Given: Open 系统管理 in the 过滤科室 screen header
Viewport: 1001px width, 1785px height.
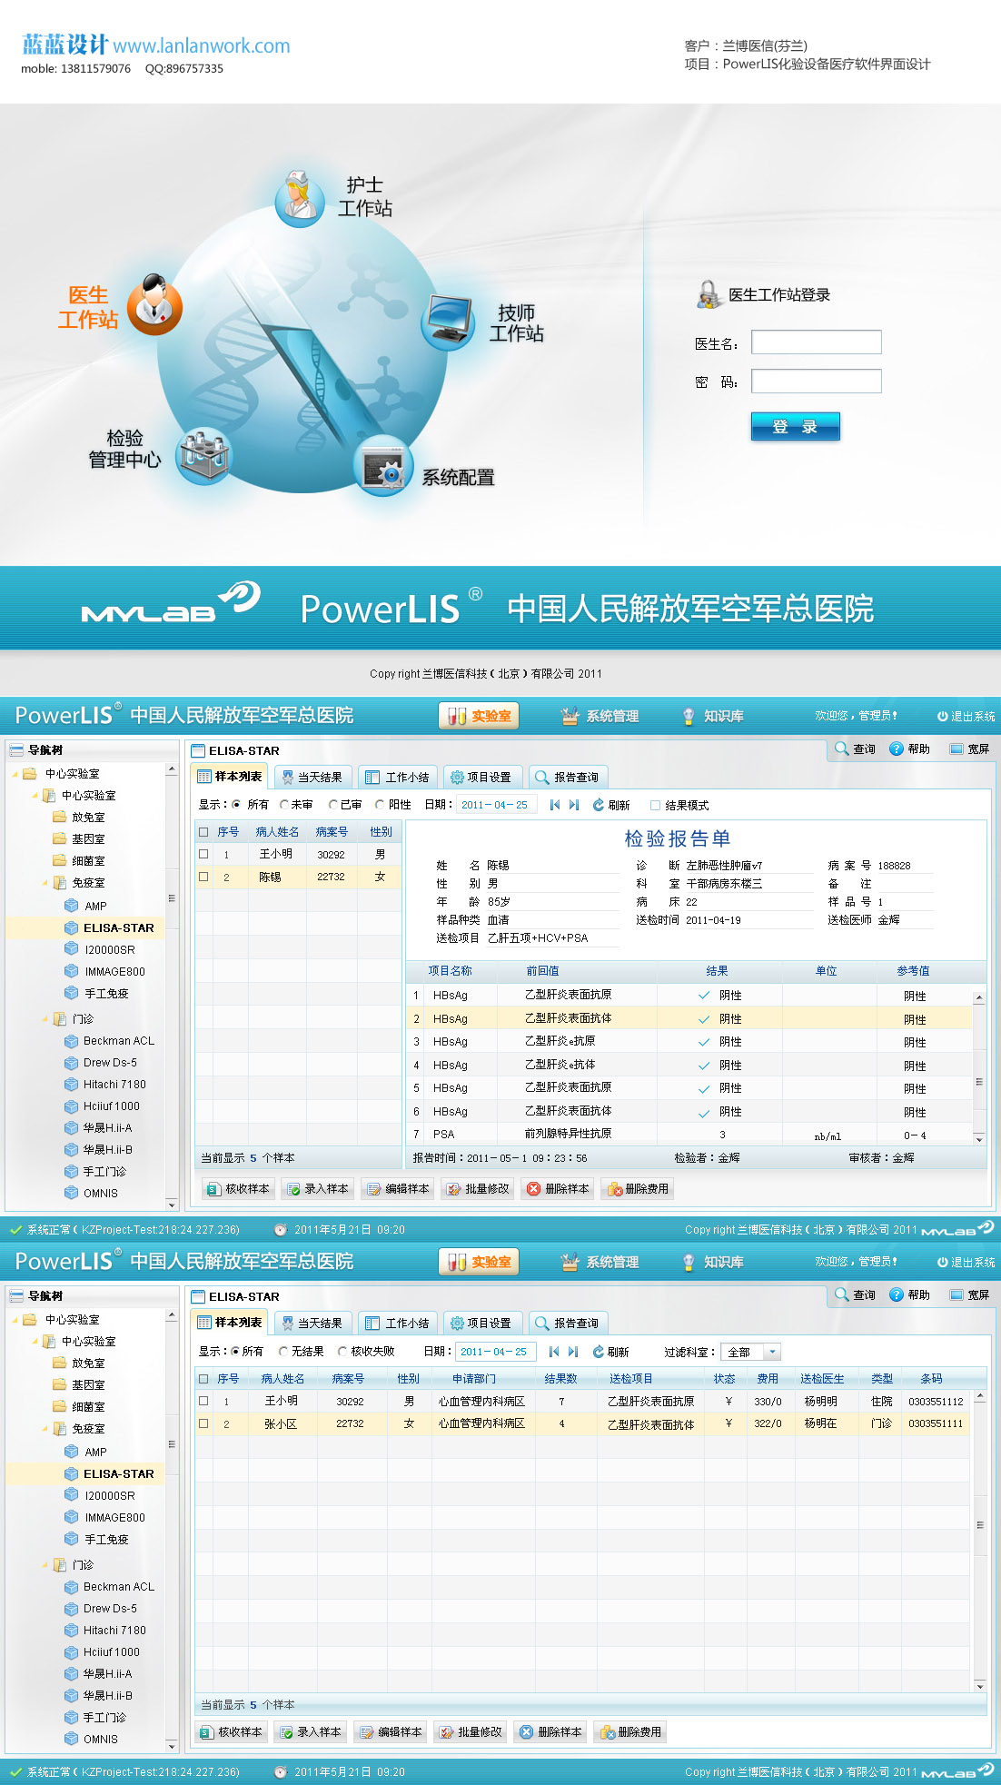Looking at the screenshot, I should click(600, 1262).
